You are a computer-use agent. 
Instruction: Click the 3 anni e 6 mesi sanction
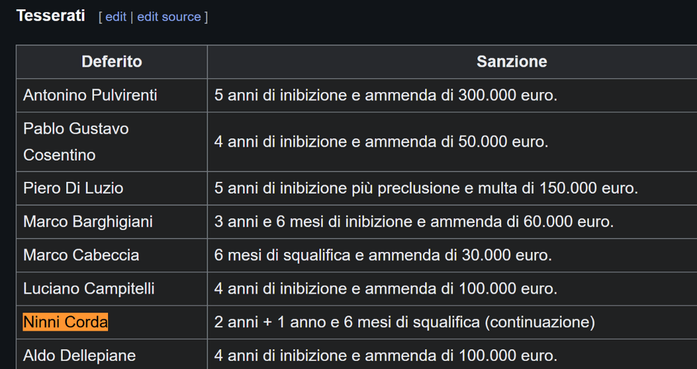[x=414, y=221]
